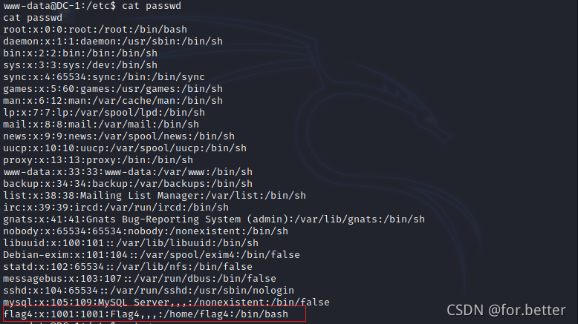Screen dimensions: 578x324
Task: Select the ircd entry line
Action: [x=116, y=208]
